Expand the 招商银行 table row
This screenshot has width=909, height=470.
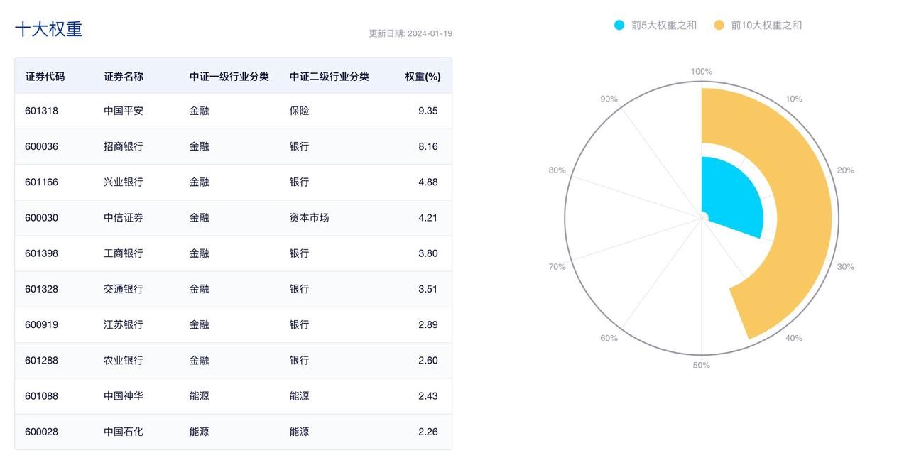point(121,146)
